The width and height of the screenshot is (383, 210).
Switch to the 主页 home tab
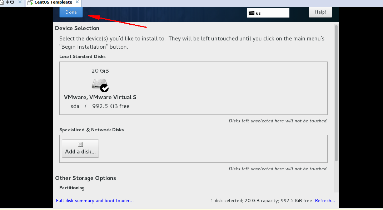[10, 3]
